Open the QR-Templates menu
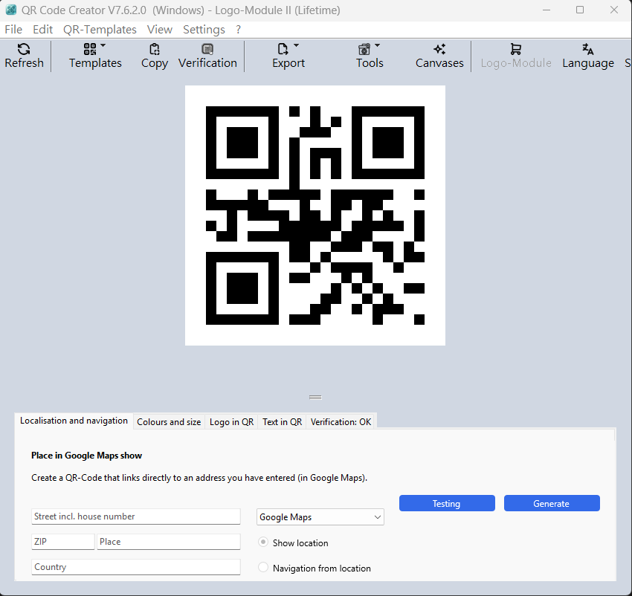This screenshot has width=632, height=596. 100,30
